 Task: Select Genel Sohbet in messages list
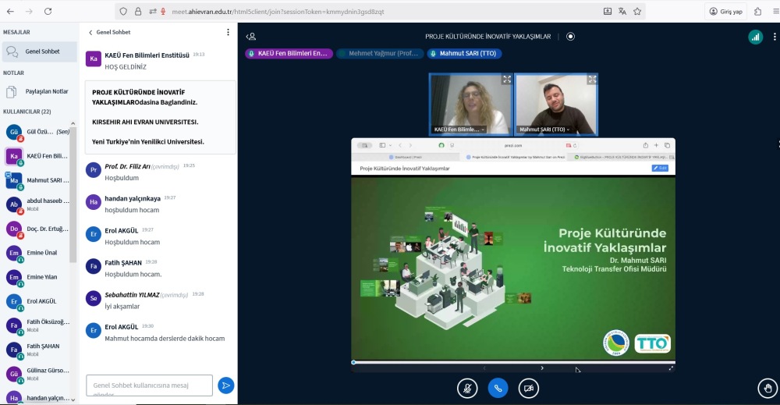coord(39,52)
